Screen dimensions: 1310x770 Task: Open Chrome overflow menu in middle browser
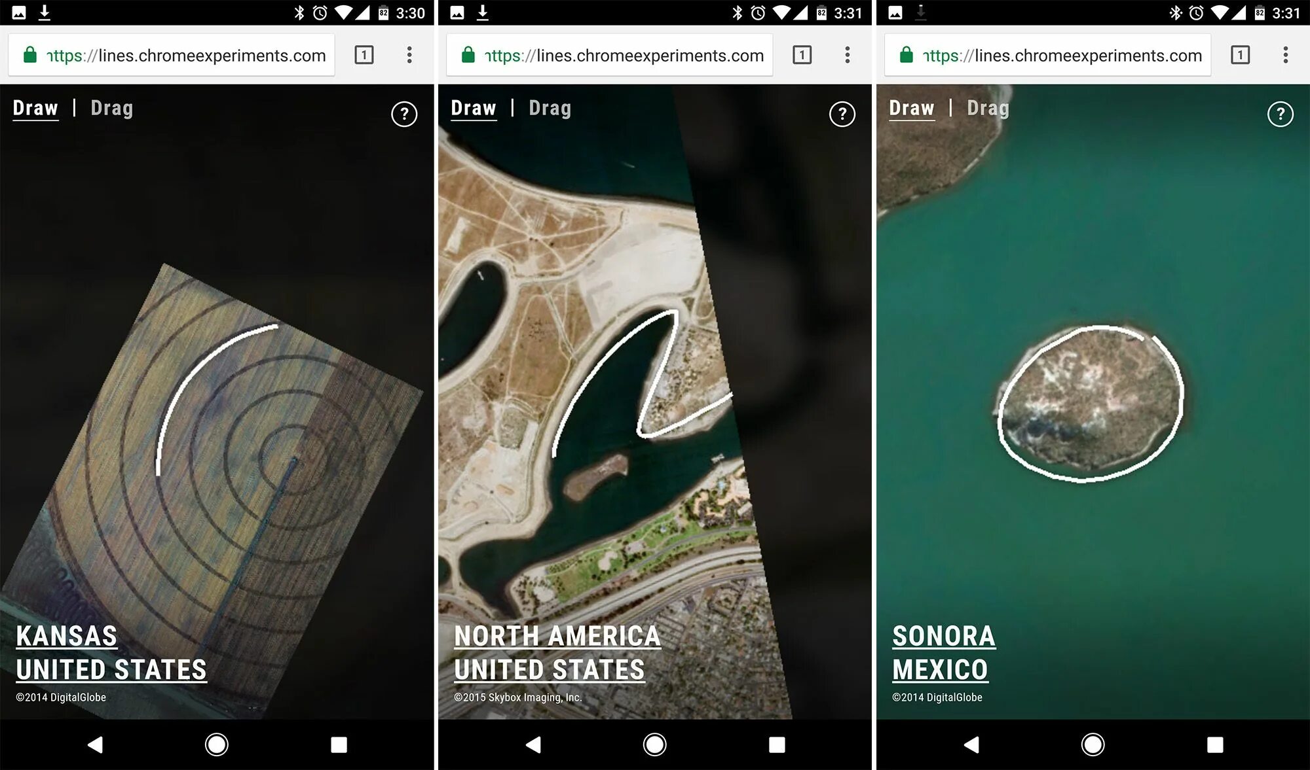(847, 55)
